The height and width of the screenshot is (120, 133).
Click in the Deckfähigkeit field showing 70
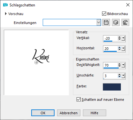tap(111, 65)
